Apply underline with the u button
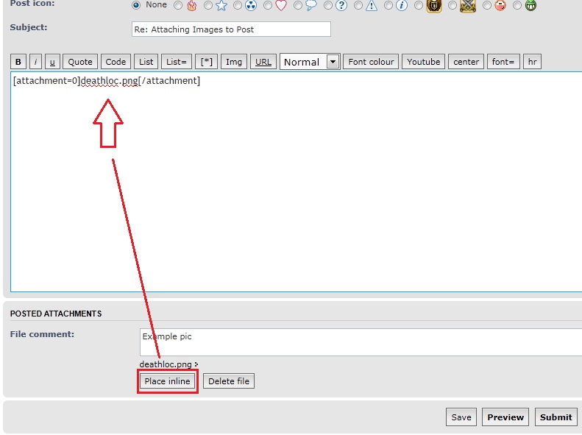582x435 pixels. pyautogui.click(x=52, y=62)
